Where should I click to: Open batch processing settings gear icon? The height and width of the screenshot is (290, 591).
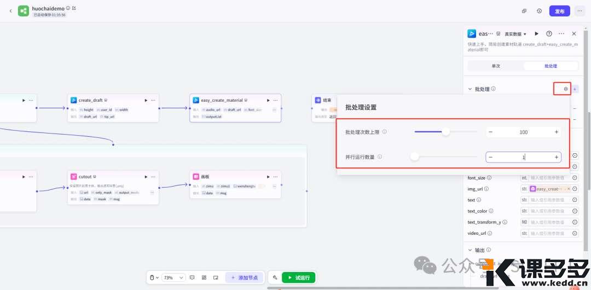(566, 89)
